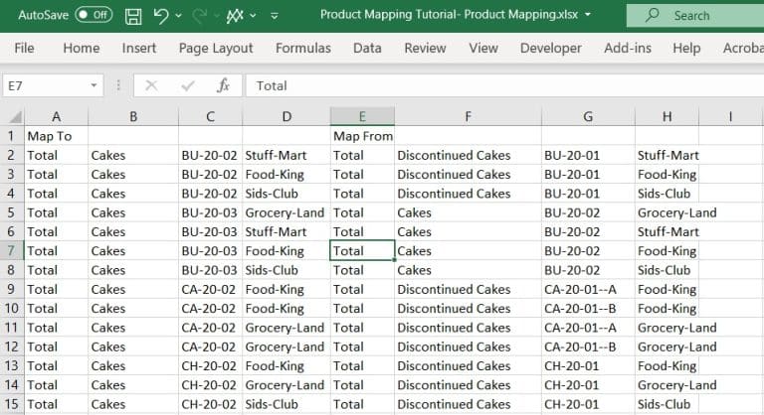This screenshot has height=415, width=764.
Task: Open the Undo history dropdown arrow
Action: click(x=178, y=16)
